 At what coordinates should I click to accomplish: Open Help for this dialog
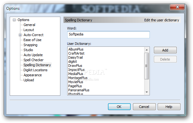(169, 107)
